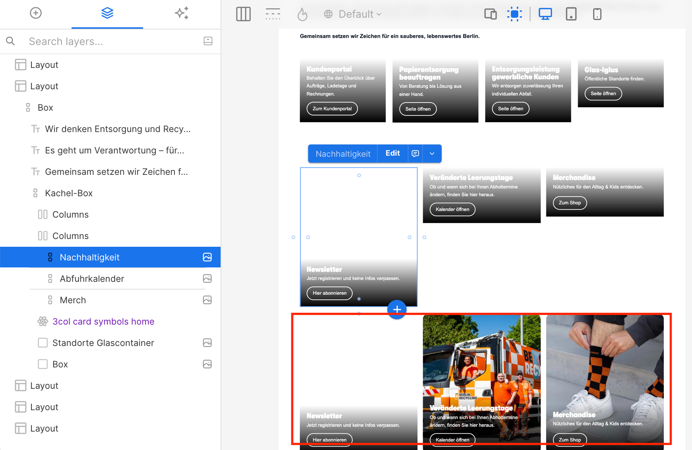Viewport: 692px width, 450px height.
Task: Select 'Wir denken Entsorgung und Recy...' text layer
Action: click(x=111, y=129)
